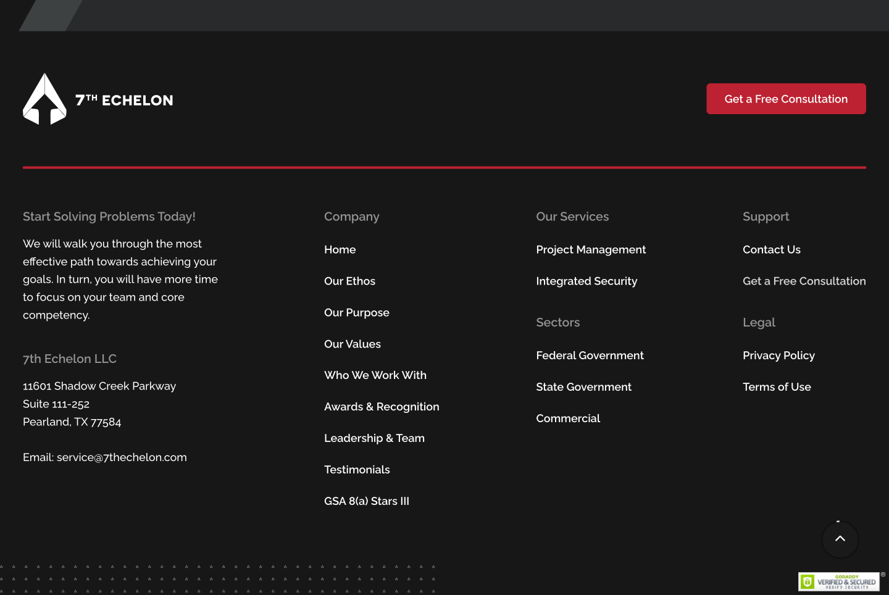Click the scroll-to-top arrow button
889x595 pixels.
[840, 539]
